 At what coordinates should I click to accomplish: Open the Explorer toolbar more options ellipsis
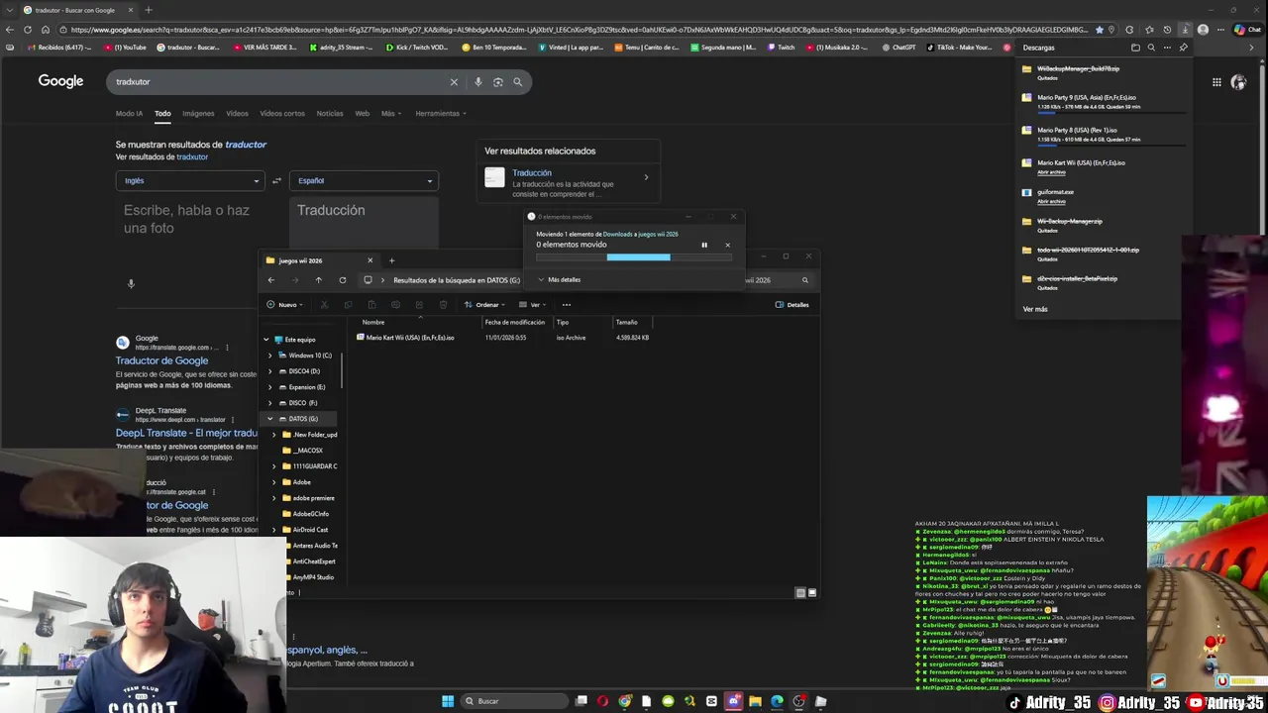[567, 305]
